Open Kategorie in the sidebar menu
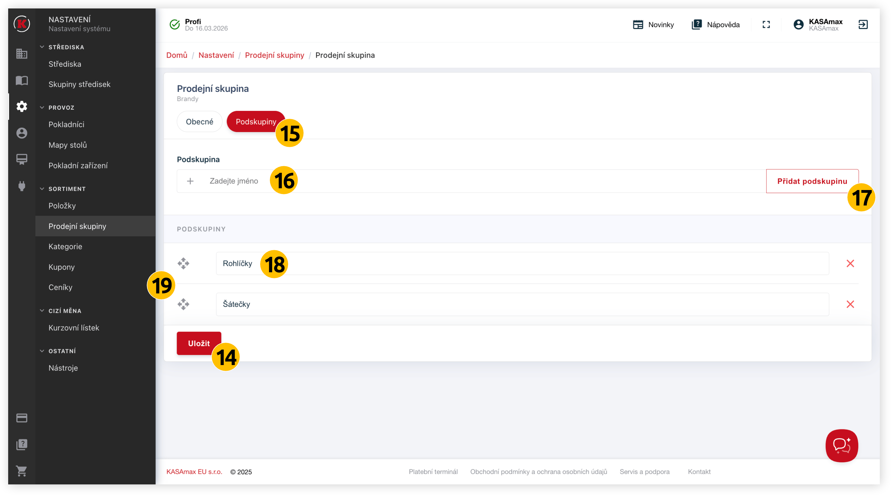 [65, 246]
